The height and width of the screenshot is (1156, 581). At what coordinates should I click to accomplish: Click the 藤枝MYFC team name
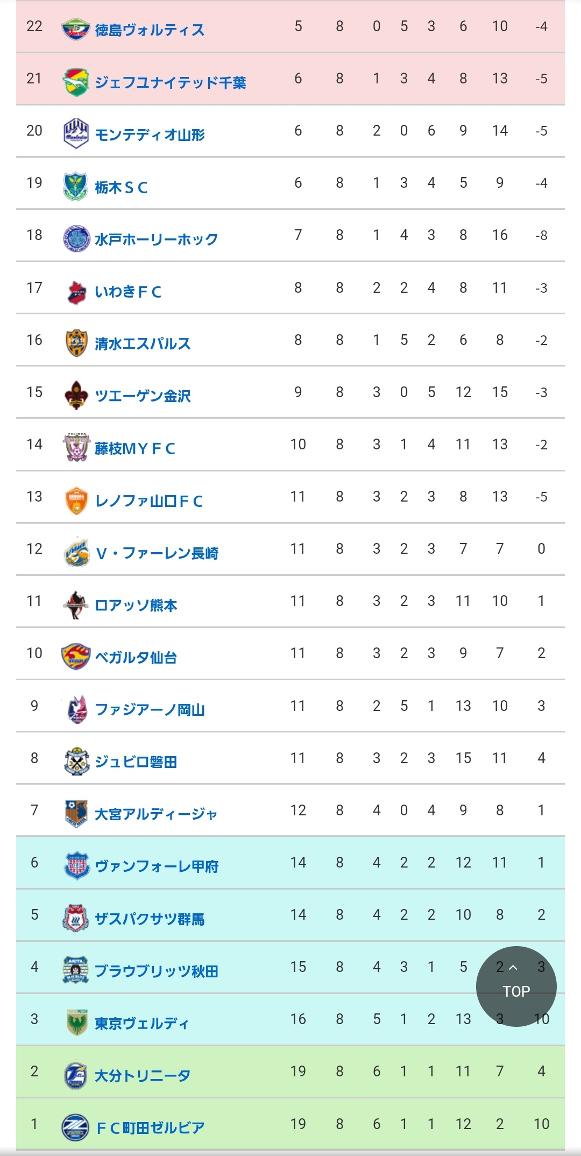(135, 448)
